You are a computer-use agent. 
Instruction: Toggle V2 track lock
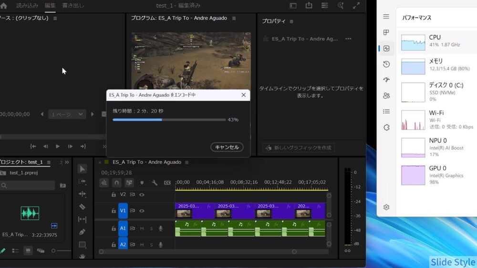(114, 195)
